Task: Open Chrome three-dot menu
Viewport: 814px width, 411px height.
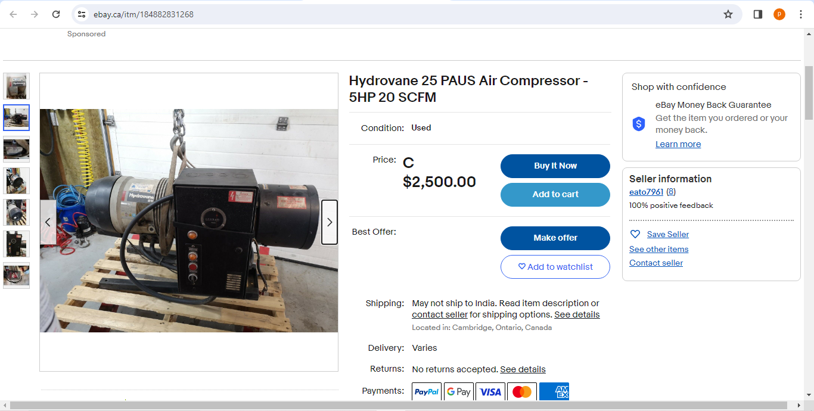Action: click(801, 14)
